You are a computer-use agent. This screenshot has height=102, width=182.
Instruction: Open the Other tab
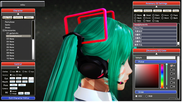[x=29, y=17]
